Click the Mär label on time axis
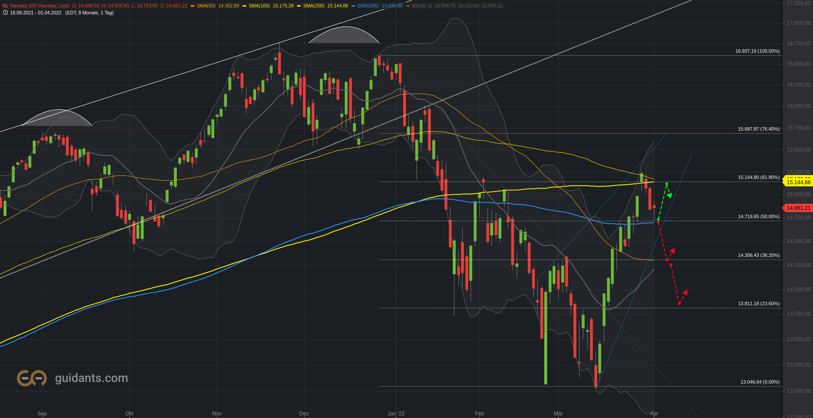The image size is (813, 418). tap(558, 414)
